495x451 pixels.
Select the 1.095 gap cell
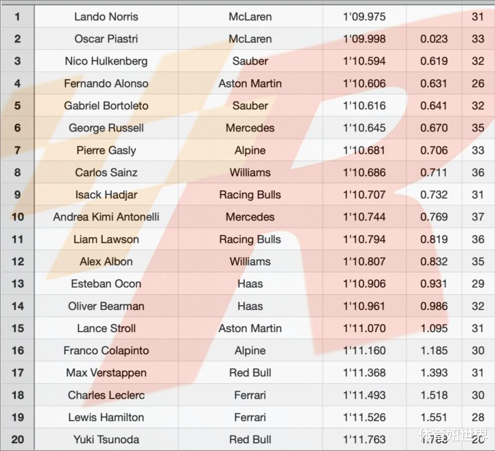coord(434,328)
